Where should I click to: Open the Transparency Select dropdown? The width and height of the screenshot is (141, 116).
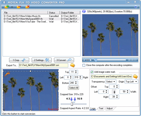(x=111, y=81)
